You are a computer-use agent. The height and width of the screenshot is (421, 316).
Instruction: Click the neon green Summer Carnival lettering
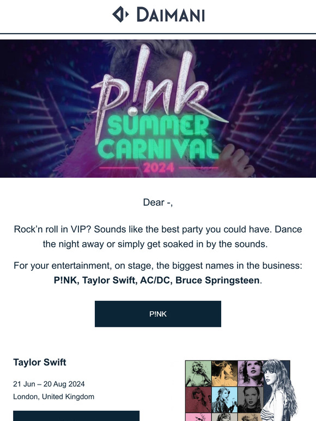158,138
